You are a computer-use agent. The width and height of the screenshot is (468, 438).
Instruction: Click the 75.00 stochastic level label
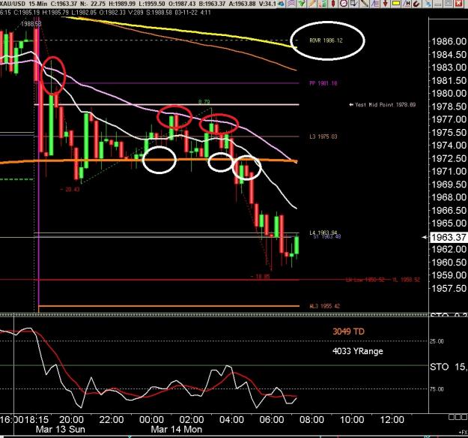pyautogui.click(x=437, y=389)
